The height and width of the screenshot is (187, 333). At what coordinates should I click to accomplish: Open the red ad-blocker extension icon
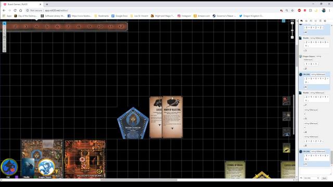(x=299, y=10)
